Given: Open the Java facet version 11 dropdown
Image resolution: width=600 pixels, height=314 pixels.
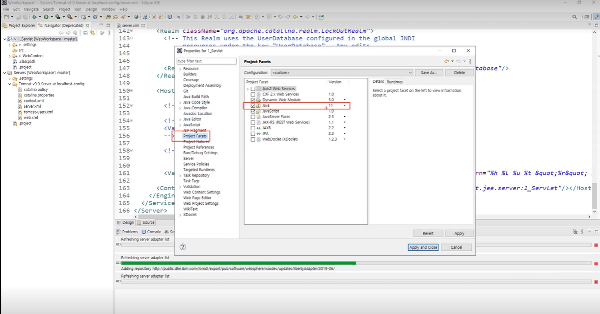Looking at the screenshot, I should pyautogui.click(x=345, y=105).
